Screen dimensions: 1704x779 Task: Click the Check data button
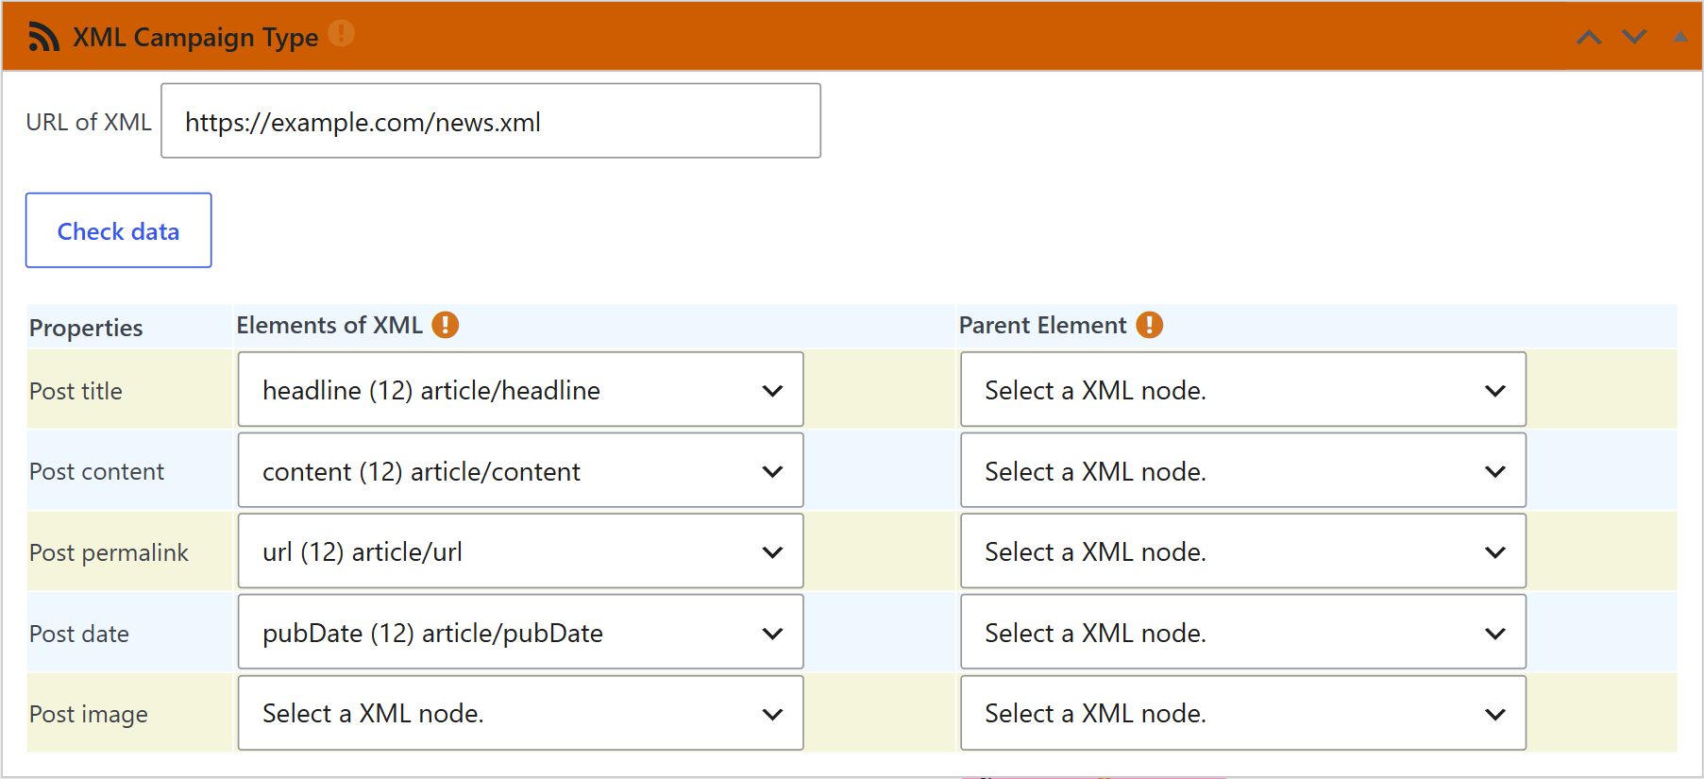(119, 230)
